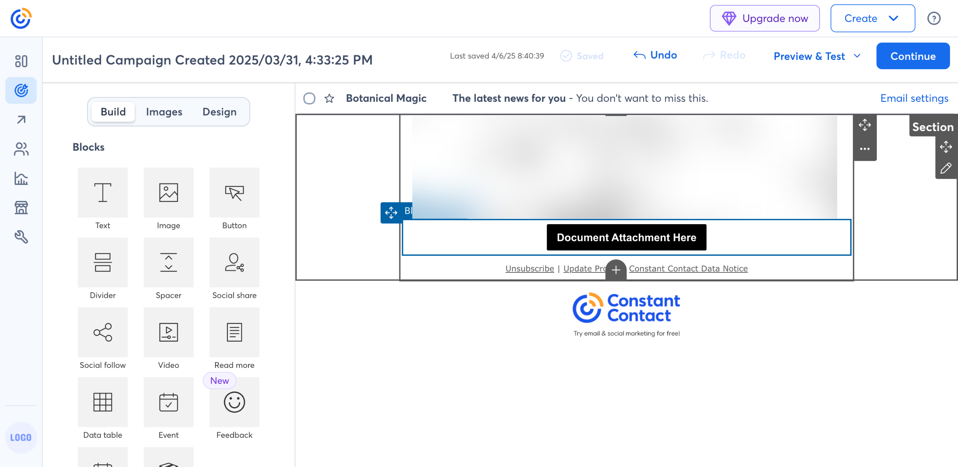Switch to the Design tab

[x=219, y=112]
